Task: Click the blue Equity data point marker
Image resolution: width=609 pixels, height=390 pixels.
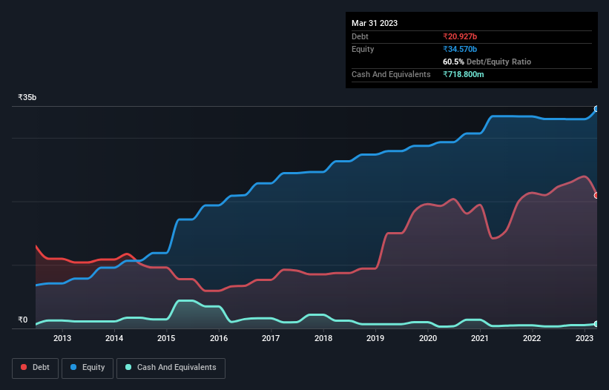Action: tap(597, 109)
